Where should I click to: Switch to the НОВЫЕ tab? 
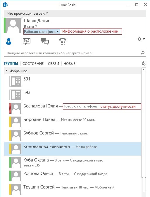[69, 64]
